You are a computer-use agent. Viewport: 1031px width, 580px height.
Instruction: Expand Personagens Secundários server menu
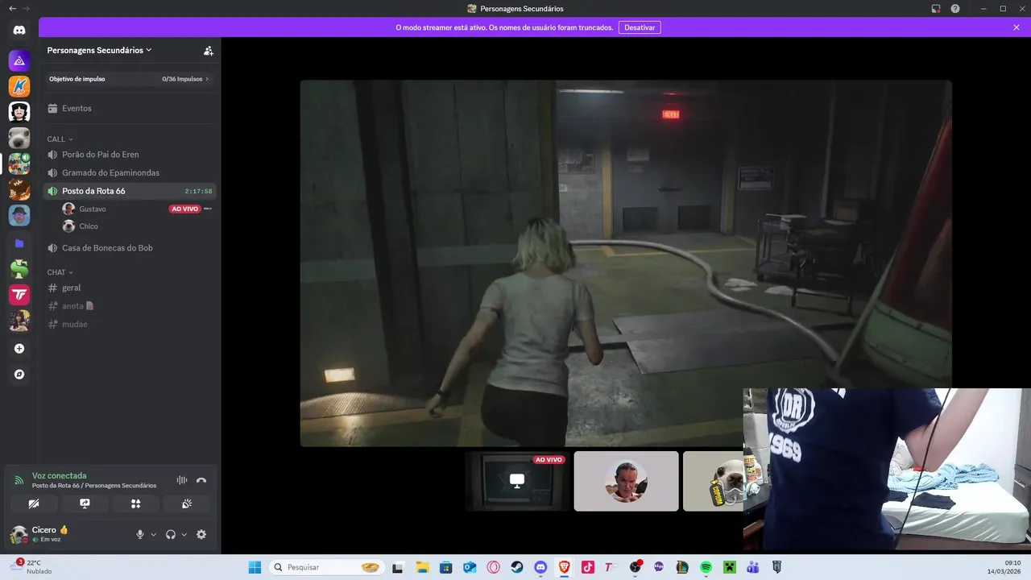[100, 50]
